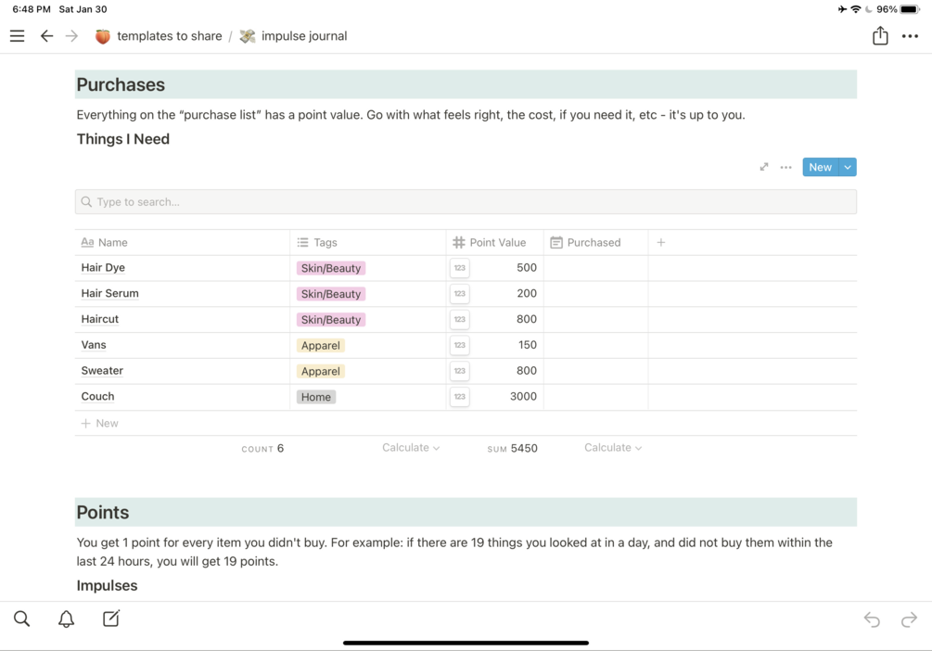Open the templates to share breadcrumb

170,36
